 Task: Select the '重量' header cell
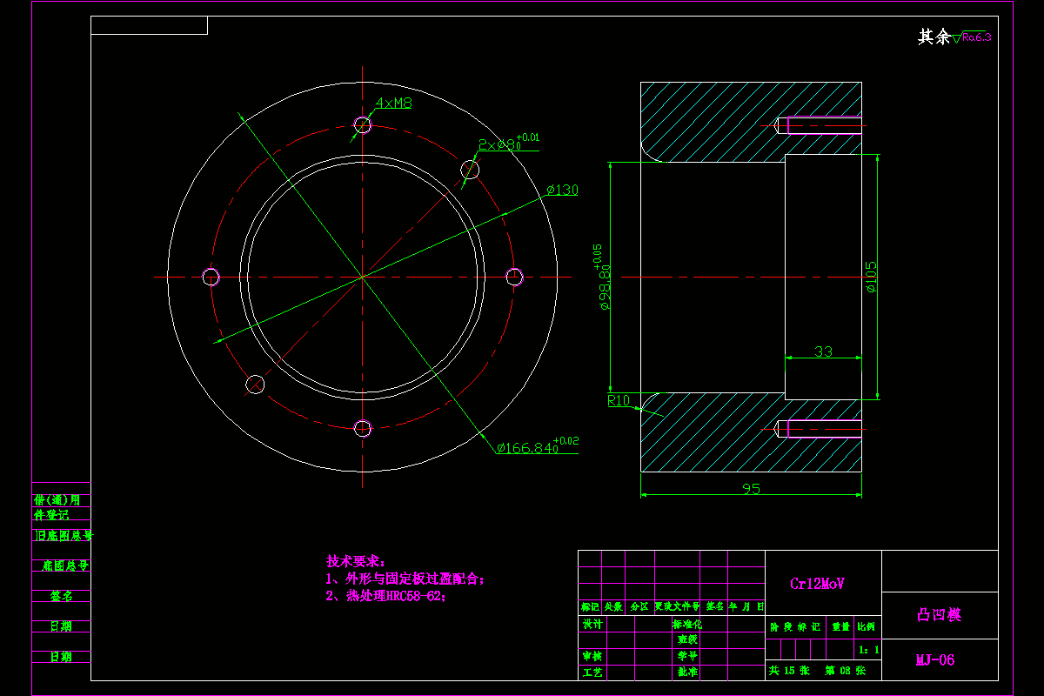pyautogui.click(x=840, y=626)
